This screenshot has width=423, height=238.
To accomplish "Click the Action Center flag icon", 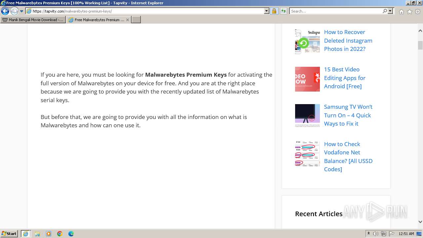I will click(392, 234).
